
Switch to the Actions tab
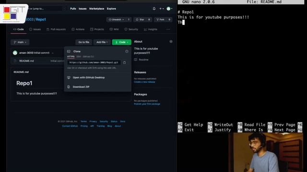tap(78, 29)
